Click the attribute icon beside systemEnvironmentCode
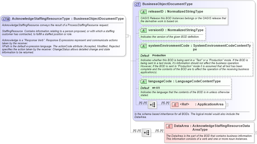257x144 pixels. pyautogui.click(x=143, y=46)
